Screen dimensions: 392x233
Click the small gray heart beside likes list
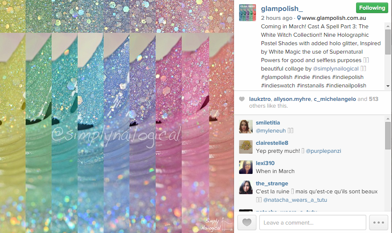pos(242,99)
